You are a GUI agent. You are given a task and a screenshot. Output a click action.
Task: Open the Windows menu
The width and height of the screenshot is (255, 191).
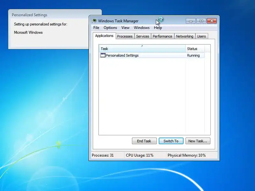pos(142,28)
